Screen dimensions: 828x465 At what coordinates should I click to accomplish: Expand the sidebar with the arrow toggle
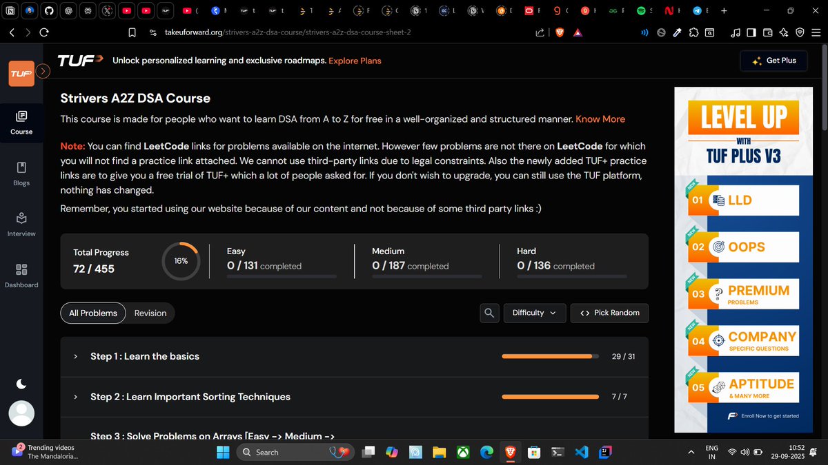pyautogui.click(x=43, y=70)
